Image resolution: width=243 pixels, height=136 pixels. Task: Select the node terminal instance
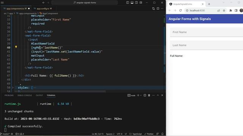click(x=131, y=96)
